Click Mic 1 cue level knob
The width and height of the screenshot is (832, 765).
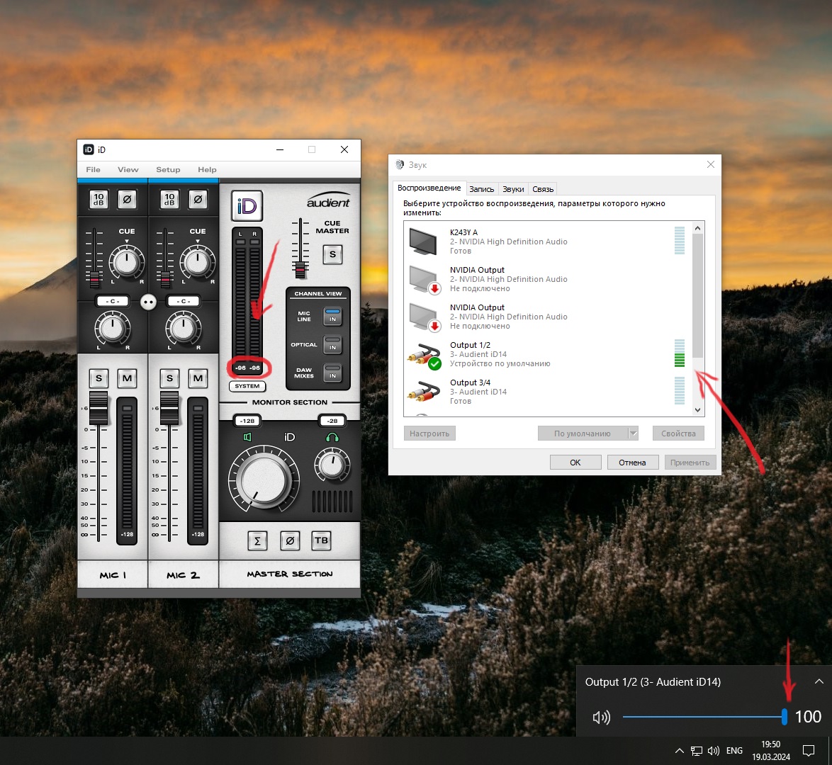[126, 262]
